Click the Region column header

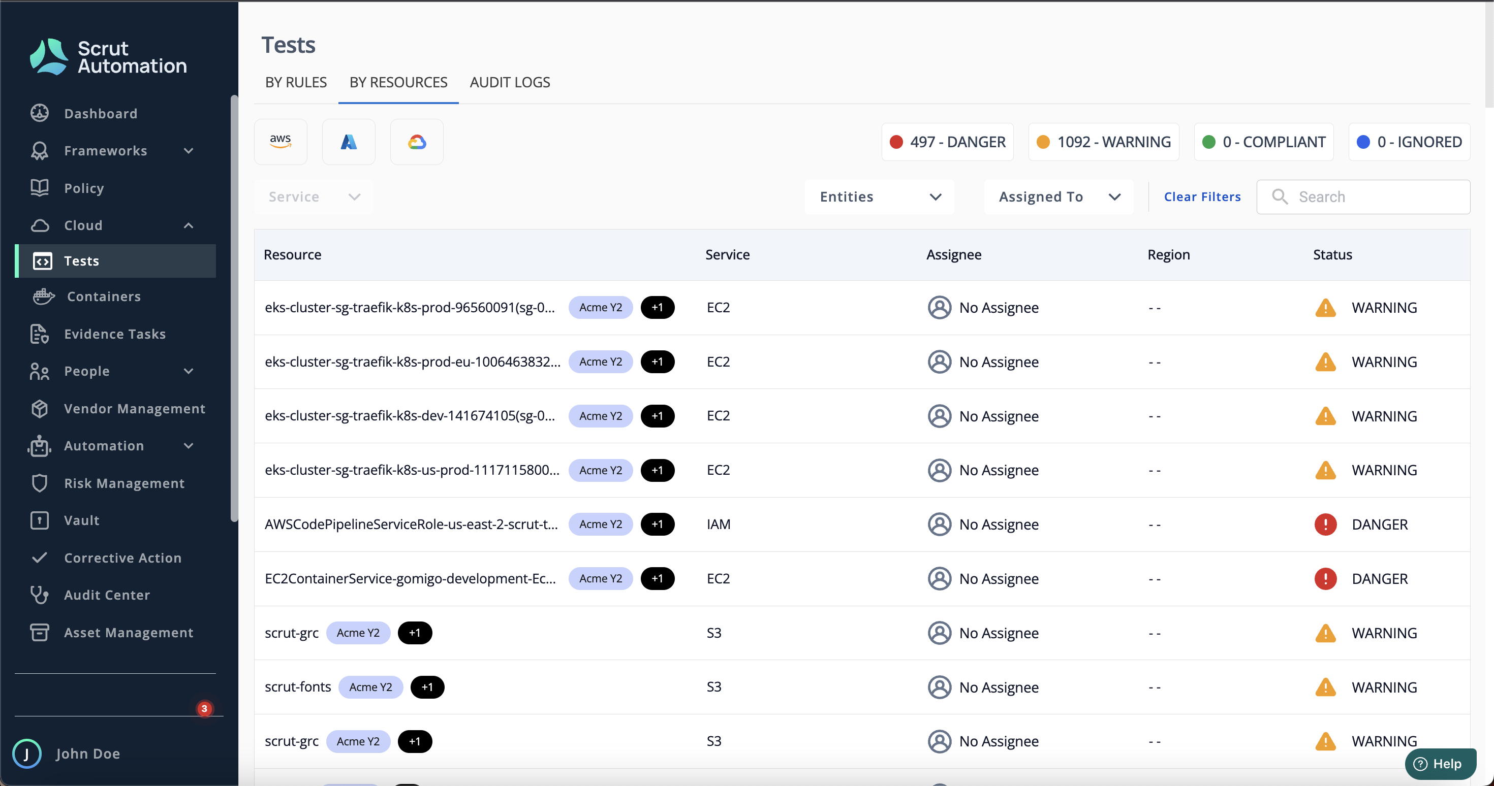(1168, 254)
